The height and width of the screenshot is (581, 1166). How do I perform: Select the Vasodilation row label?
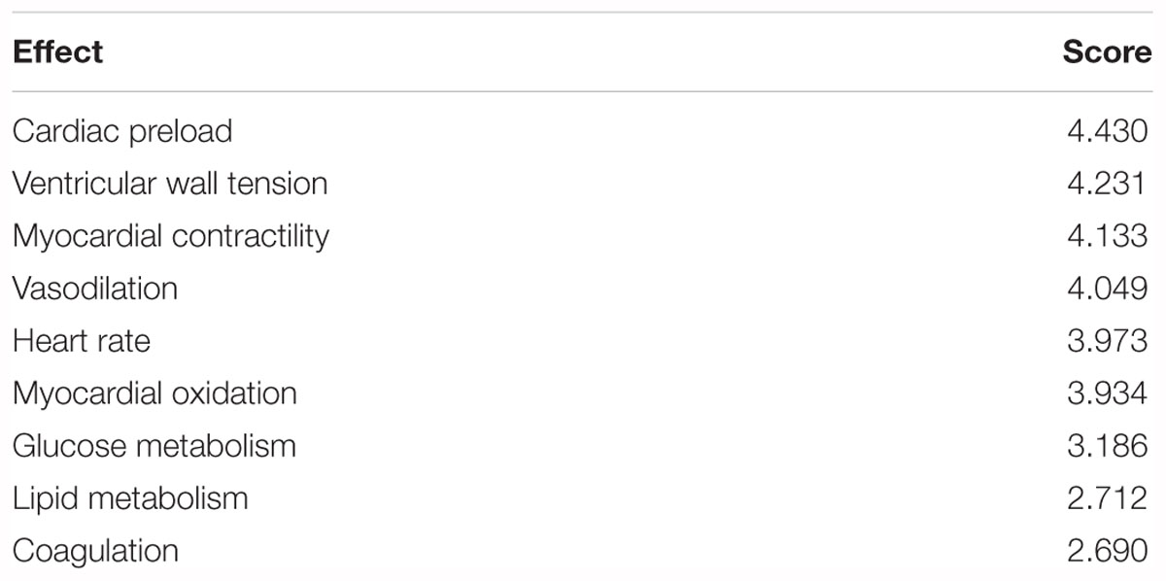click(95, 289)
